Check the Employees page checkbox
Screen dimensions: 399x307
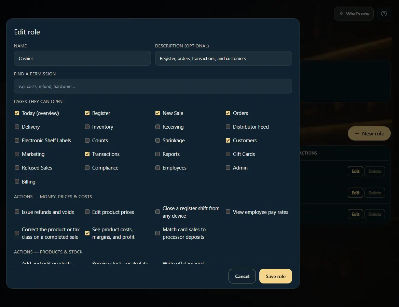tap(157, 168)
